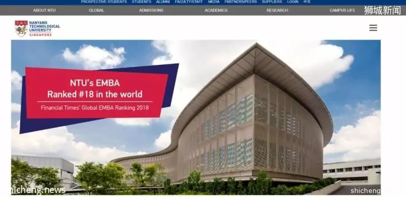Expand the Admissions menu
The width and height of the screenshot is (406, 197).
(x=151, y=10)
